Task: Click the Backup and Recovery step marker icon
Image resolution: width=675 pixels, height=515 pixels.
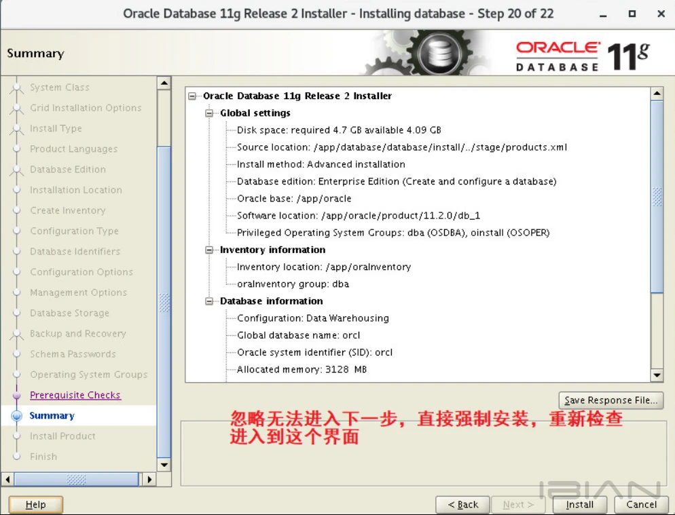Action: pos(17,335)
